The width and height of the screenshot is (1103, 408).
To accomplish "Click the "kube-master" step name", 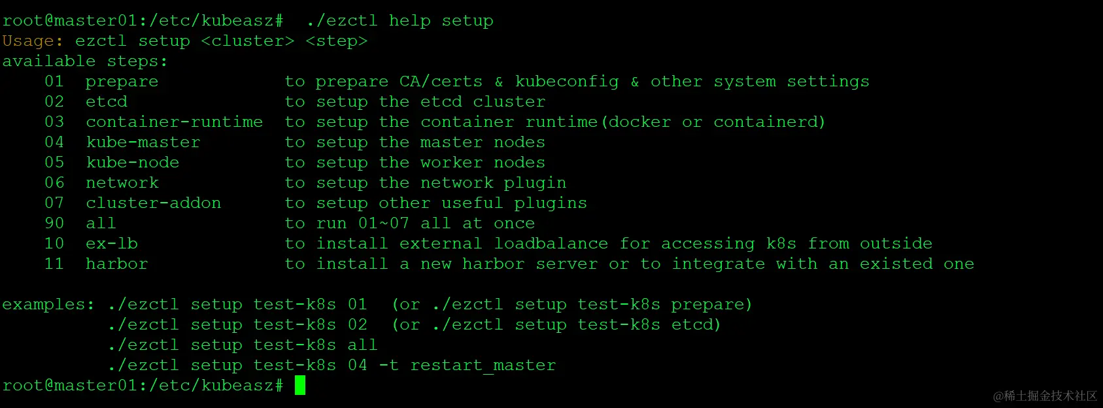I will [143, 143].
